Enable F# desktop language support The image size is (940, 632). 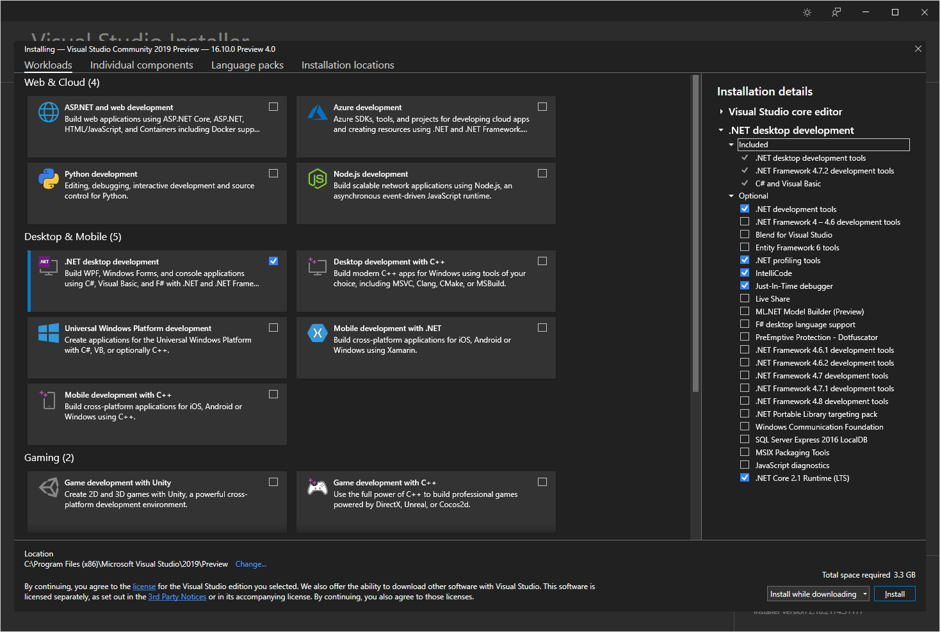point(745,324)
